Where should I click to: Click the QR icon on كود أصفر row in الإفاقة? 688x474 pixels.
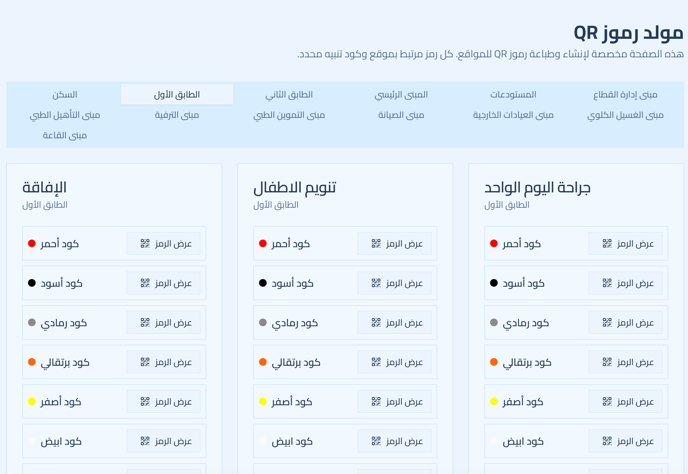pyautogui.click(x=145, y=401)
